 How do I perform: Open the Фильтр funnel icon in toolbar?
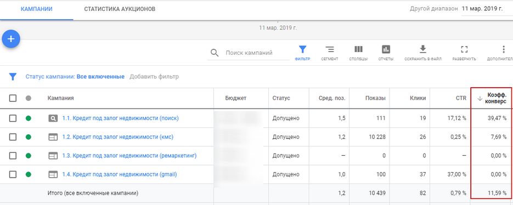(x=302, y=49)
